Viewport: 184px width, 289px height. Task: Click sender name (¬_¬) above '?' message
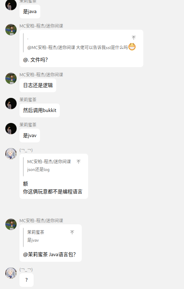click(26, 270)
